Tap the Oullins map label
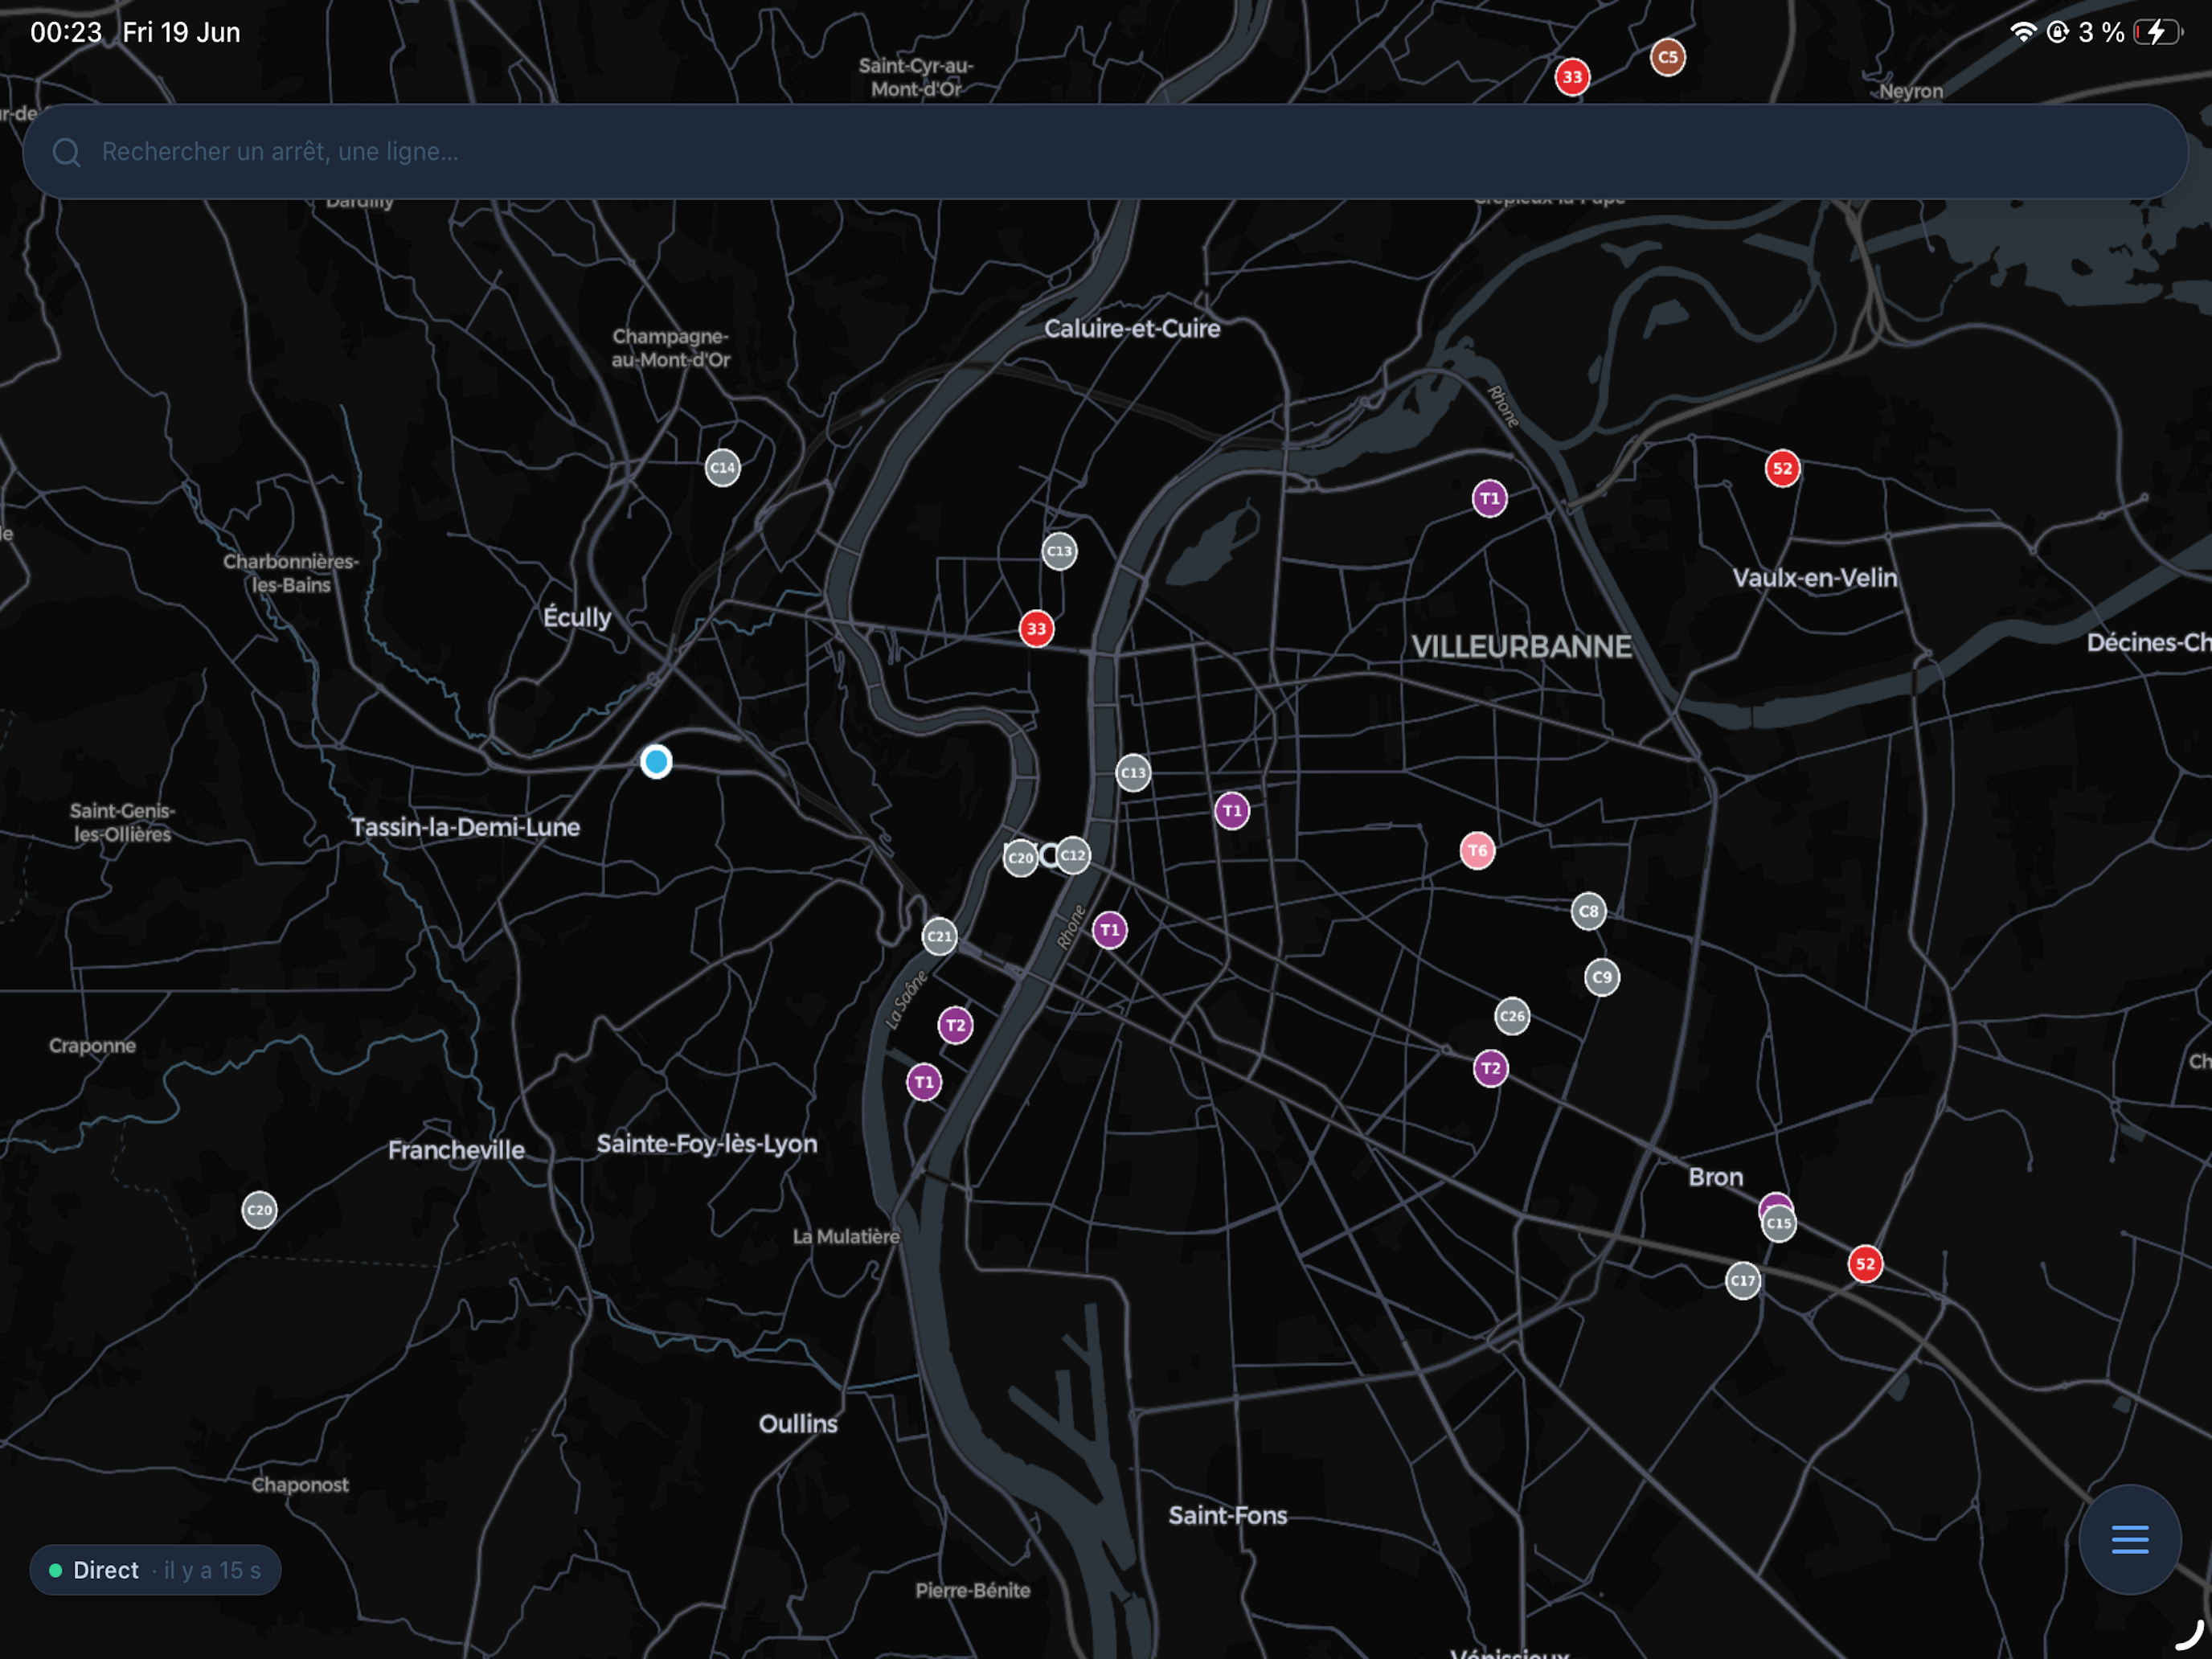 pos(798,1423)
